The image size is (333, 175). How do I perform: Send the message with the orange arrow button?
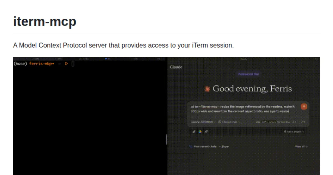[304, 107]
